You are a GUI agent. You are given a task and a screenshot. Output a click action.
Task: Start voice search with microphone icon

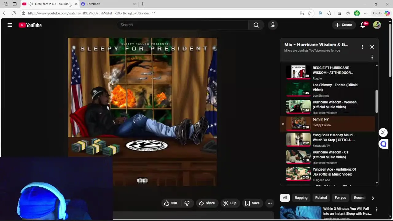273,25
